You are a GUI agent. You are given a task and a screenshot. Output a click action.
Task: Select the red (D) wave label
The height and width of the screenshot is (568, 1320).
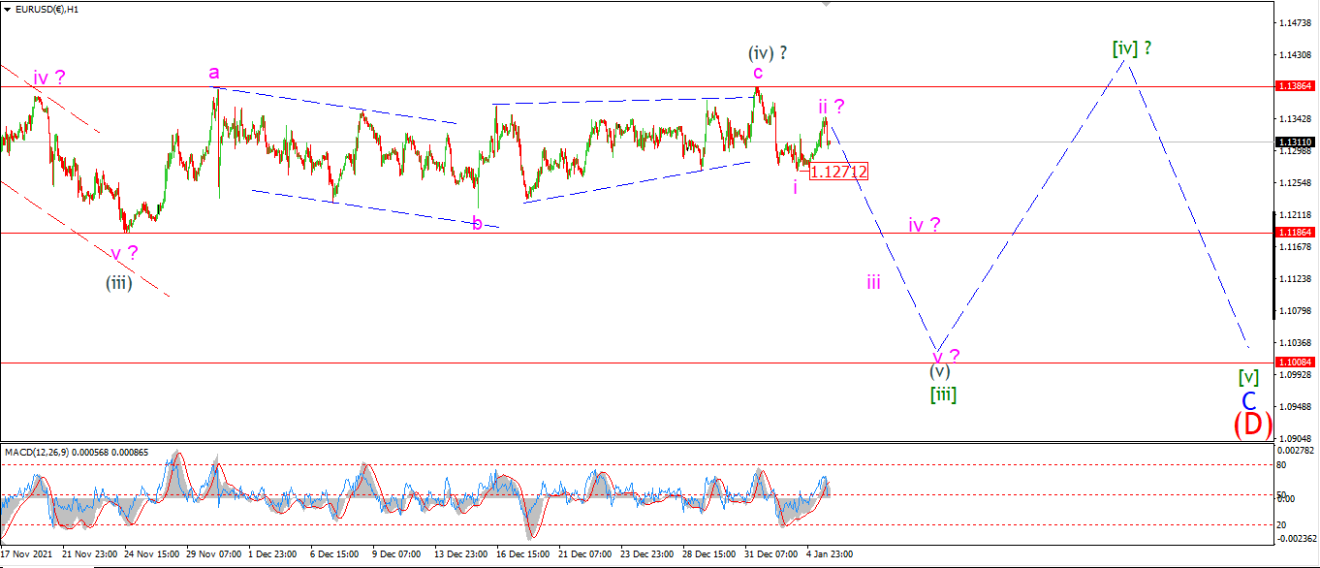click(x=1252, y=424)
